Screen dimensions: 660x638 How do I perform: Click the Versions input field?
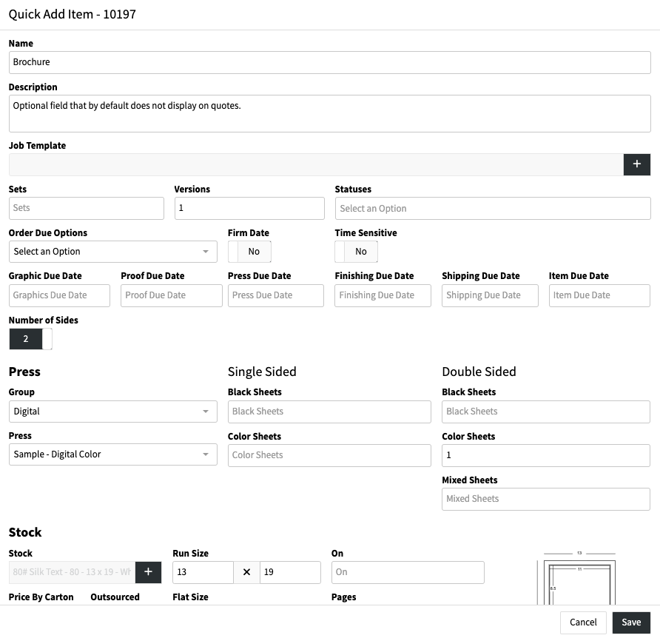tap(249, 208)
